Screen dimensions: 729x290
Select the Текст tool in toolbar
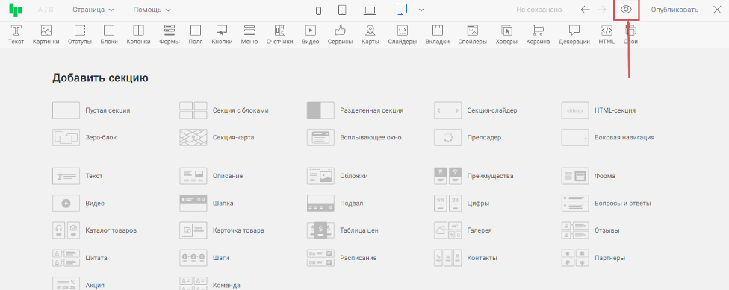pyautogui.click(x=16, y=35)
